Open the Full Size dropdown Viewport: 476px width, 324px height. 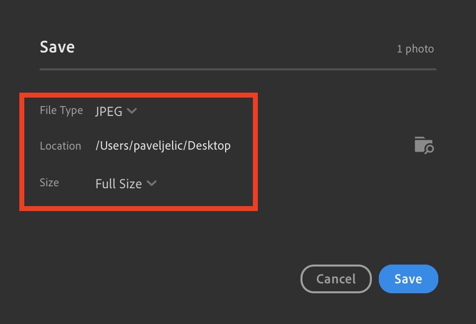(x=119, y=184)
